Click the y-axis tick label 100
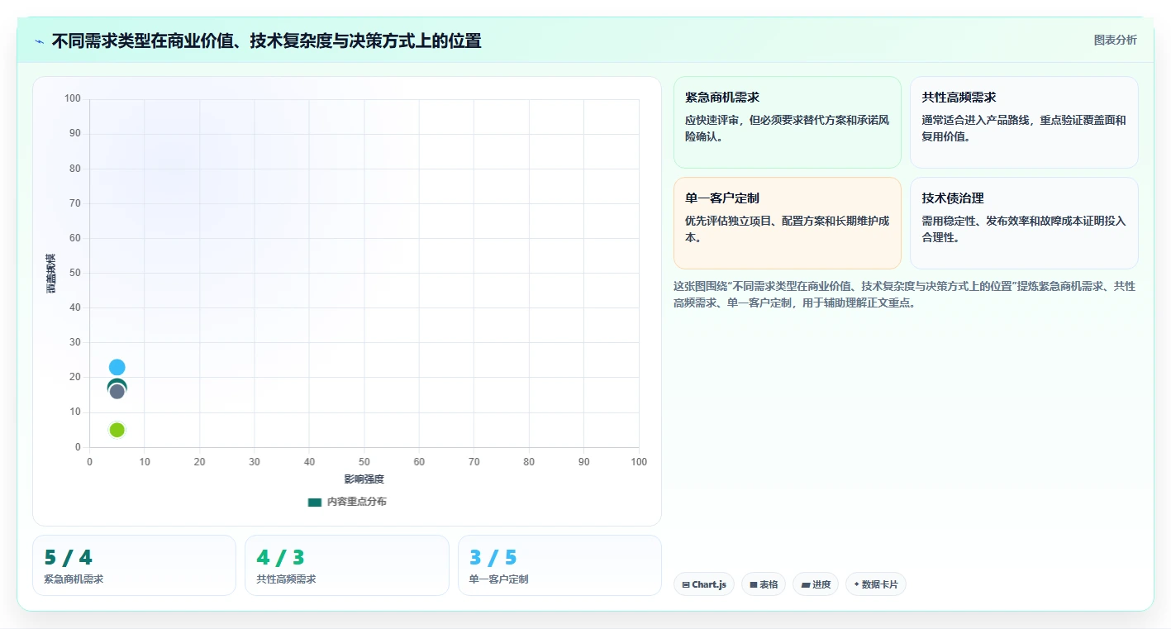1171x629 pixels. (x=73, y=99)
